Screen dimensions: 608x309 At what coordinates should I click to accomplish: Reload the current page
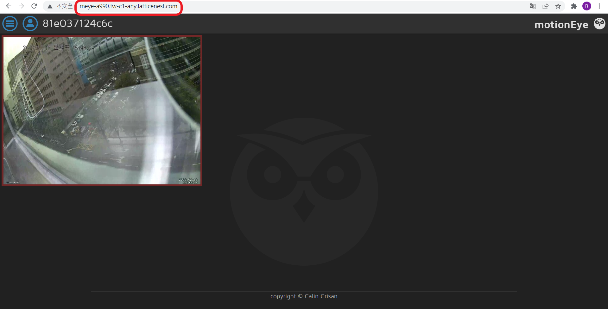pyautogui.click(x=34, y=6)
